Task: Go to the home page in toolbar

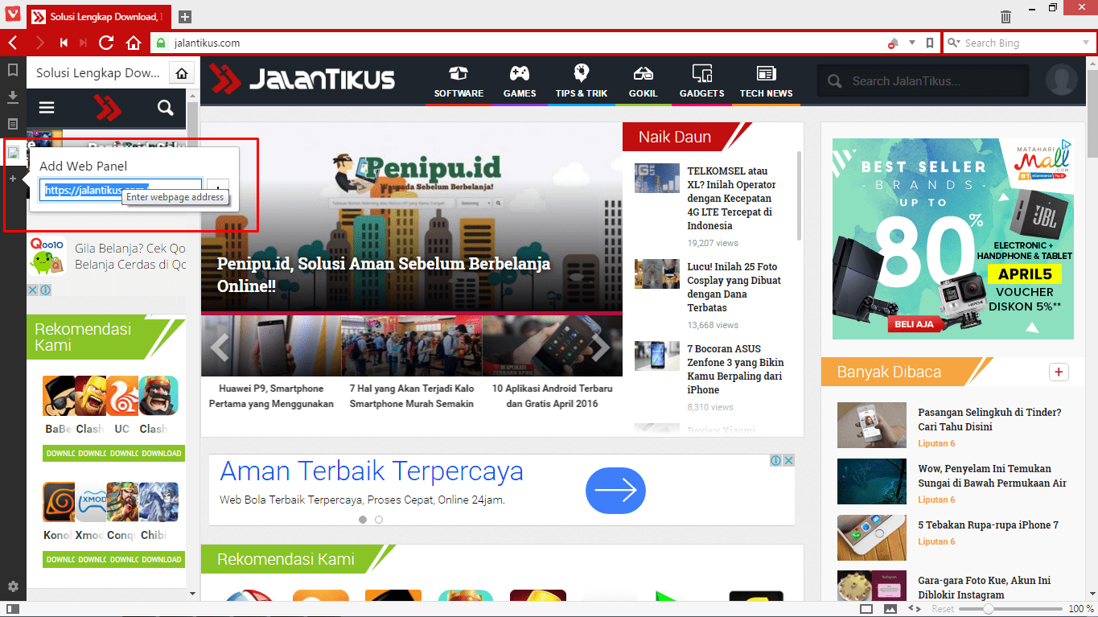Action: tap(134, 43)
